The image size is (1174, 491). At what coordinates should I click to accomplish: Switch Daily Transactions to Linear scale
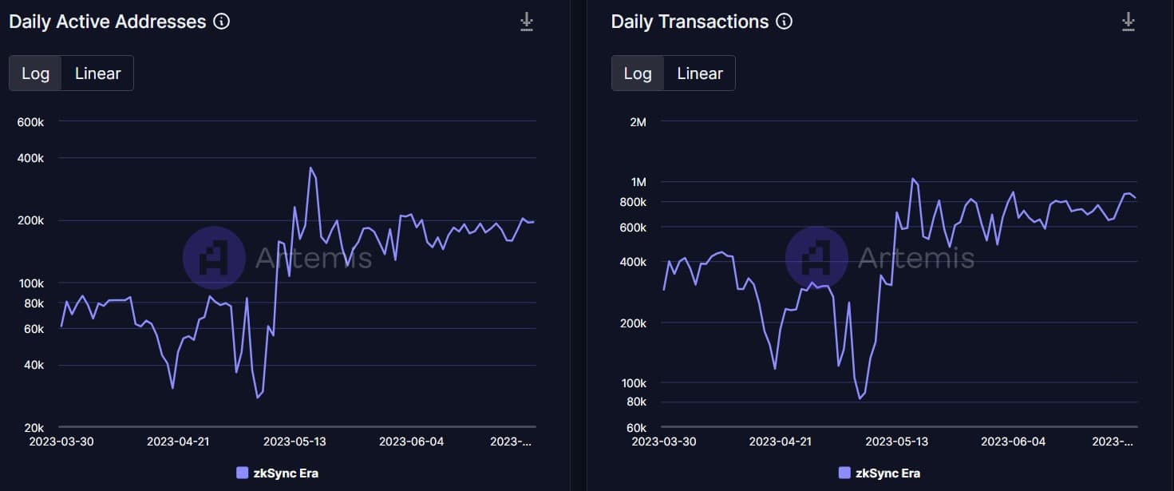[700, 73]
